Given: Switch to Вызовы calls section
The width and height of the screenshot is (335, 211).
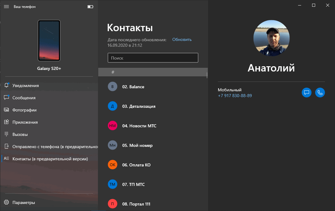Looking at the screenshot, I should pos(49,134).
